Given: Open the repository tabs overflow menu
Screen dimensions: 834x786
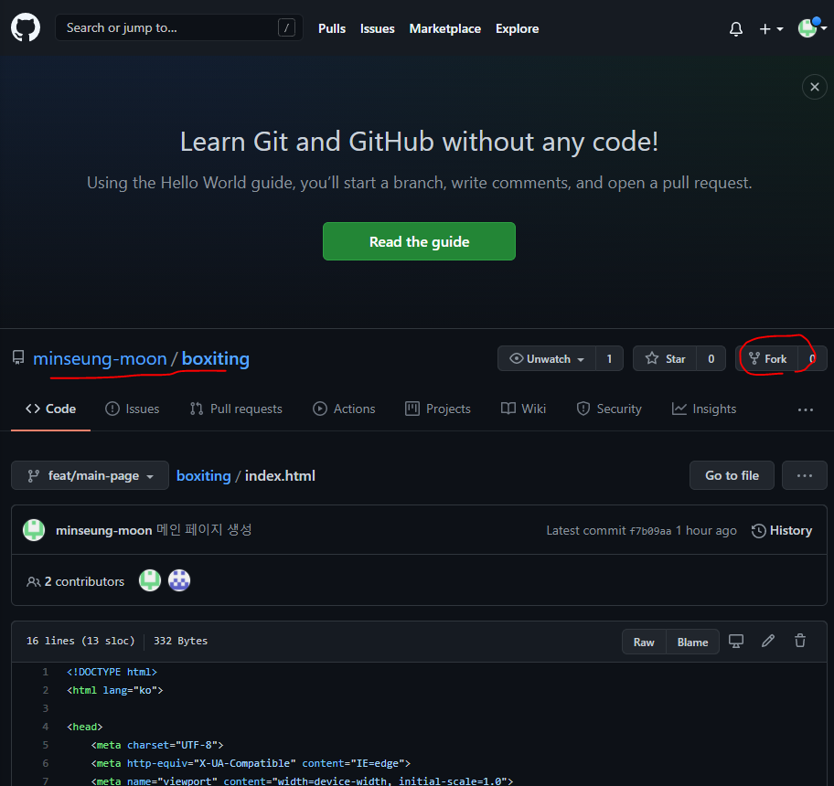Looking at the screenshot, I should pyautogui.click(x=806, y=409).
